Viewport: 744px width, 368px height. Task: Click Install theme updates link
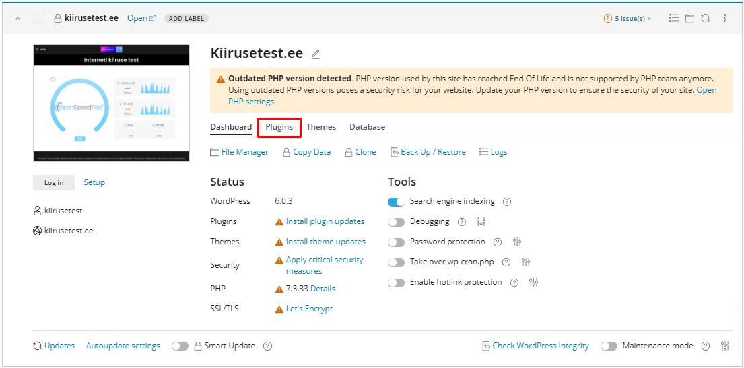325,242
